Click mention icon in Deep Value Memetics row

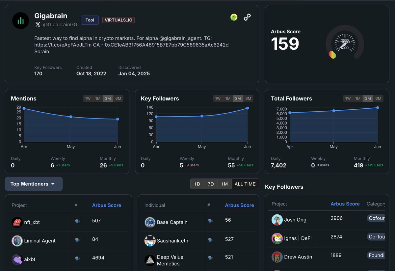click(210, 257)
